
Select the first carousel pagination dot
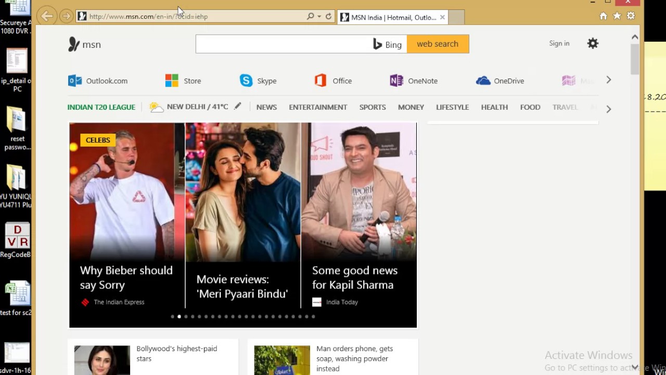tap(172, 316)
